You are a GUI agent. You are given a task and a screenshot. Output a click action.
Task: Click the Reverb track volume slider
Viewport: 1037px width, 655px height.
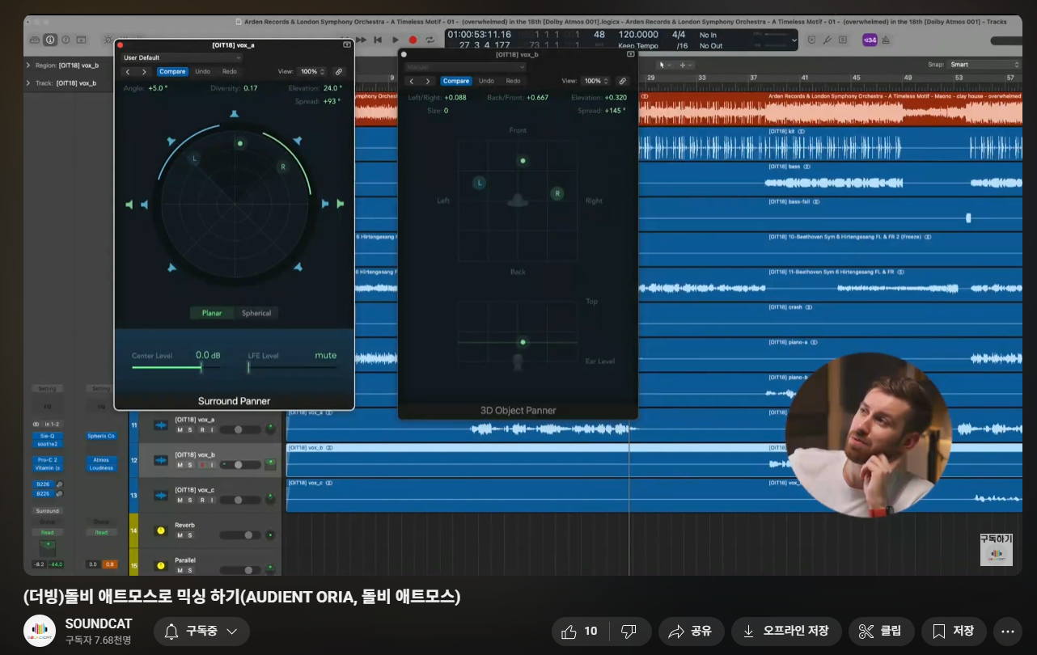tap(241, 535)
